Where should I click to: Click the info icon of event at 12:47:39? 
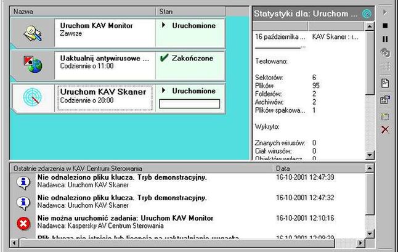(23, 183)
